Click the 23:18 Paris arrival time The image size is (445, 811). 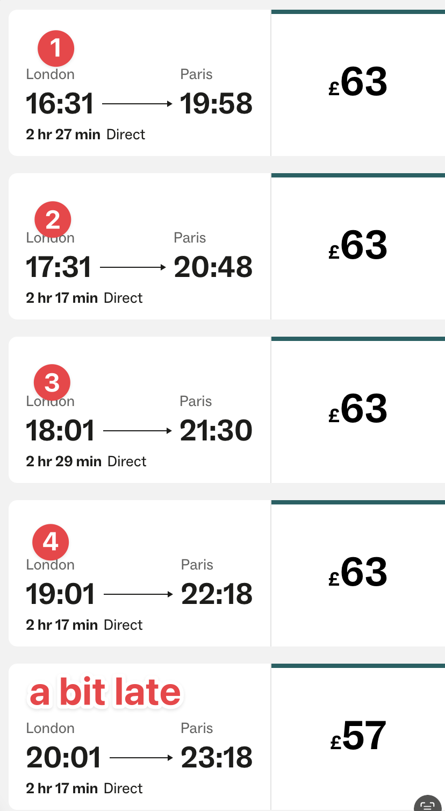217,758
